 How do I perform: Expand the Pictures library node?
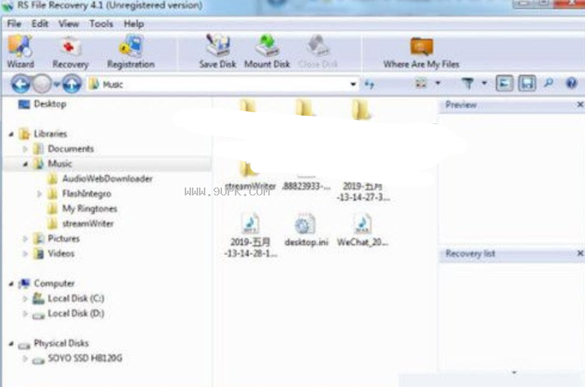pos(25,238)
